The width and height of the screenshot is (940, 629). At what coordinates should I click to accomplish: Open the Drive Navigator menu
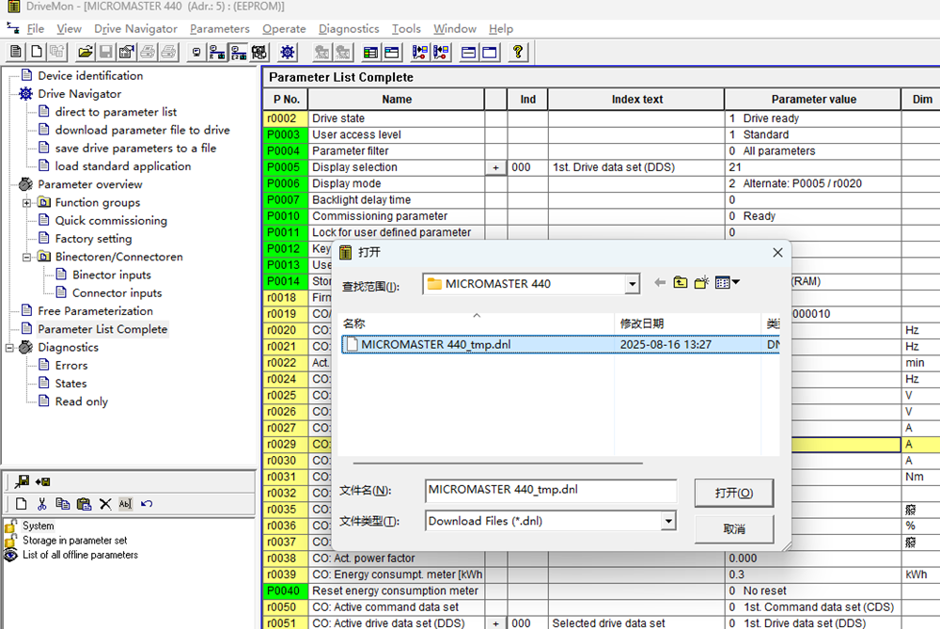135,29
